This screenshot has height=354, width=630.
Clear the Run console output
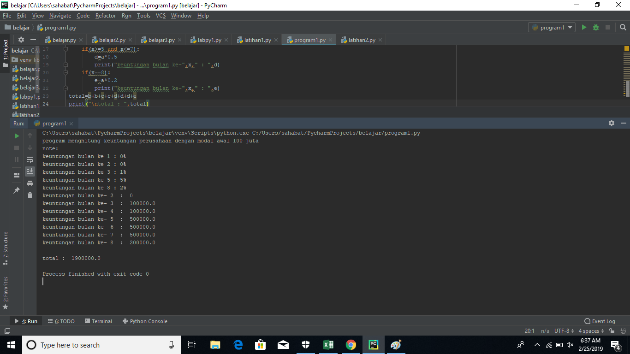[x=30, y=195]
